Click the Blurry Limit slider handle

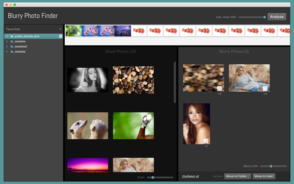[271, 166]
